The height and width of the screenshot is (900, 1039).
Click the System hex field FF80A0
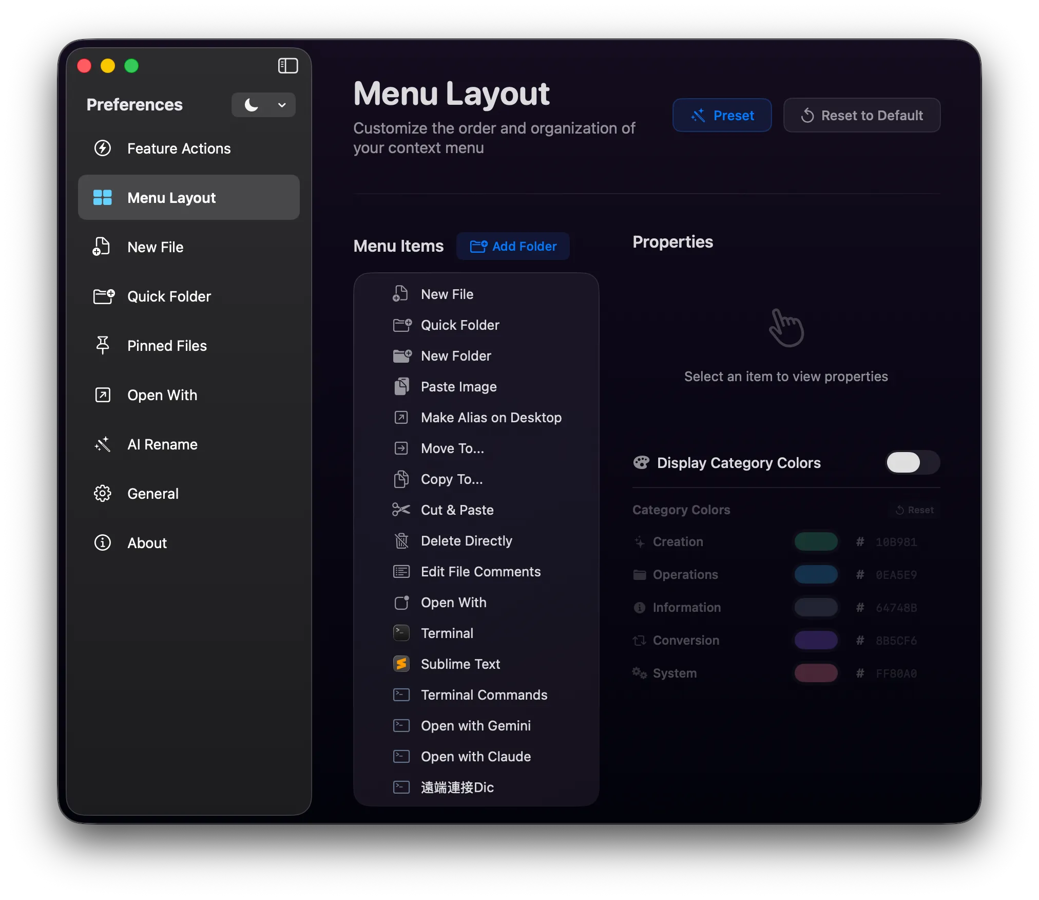896,673
